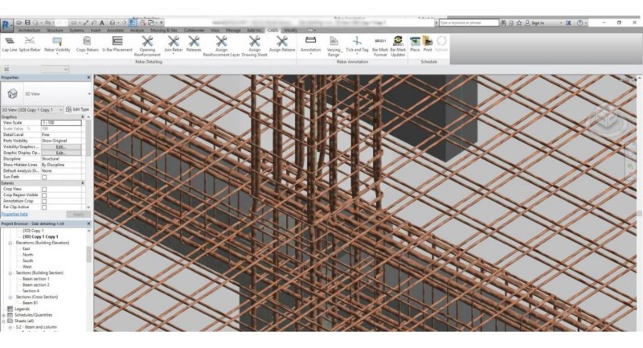Click the ViewCube in the 3D view

click(x=608, y=121)
